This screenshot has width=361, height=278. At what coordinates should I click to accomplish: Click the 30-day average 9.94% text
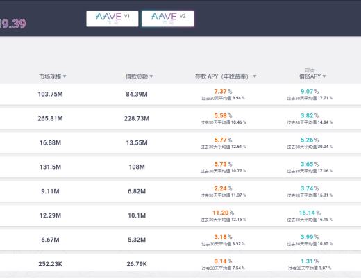pyautogui.click(x=223, y=98)
